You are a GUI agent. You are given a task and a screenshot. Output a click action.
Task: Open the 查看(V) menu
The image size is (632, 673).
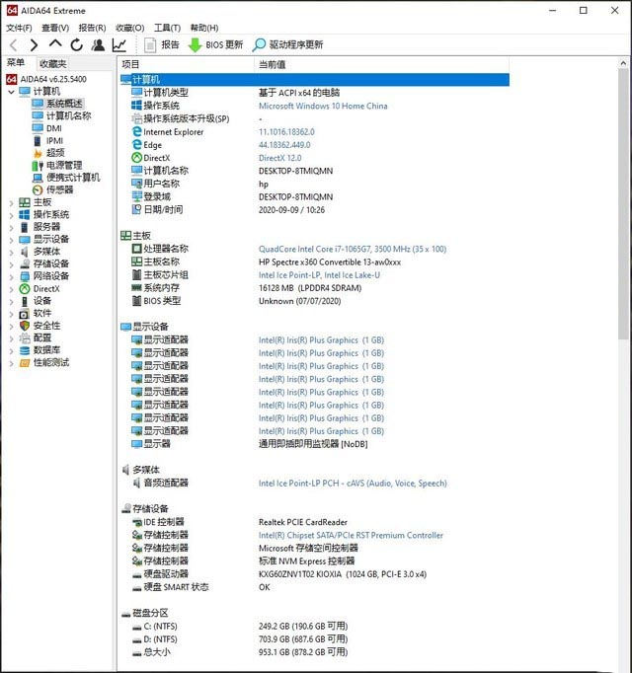pyautogui.click(x=55, y=28)
